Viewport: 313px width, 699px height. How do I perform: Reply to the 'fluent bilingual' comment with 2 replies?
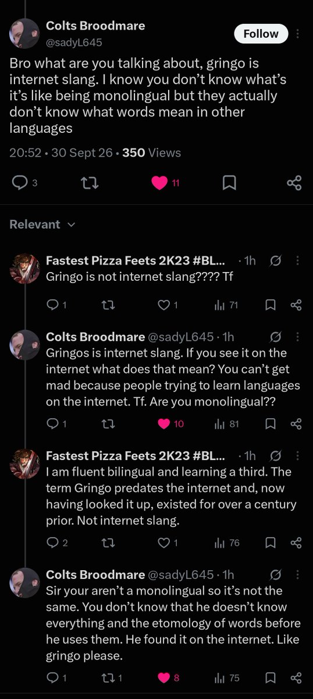click(x=58, y=543)
